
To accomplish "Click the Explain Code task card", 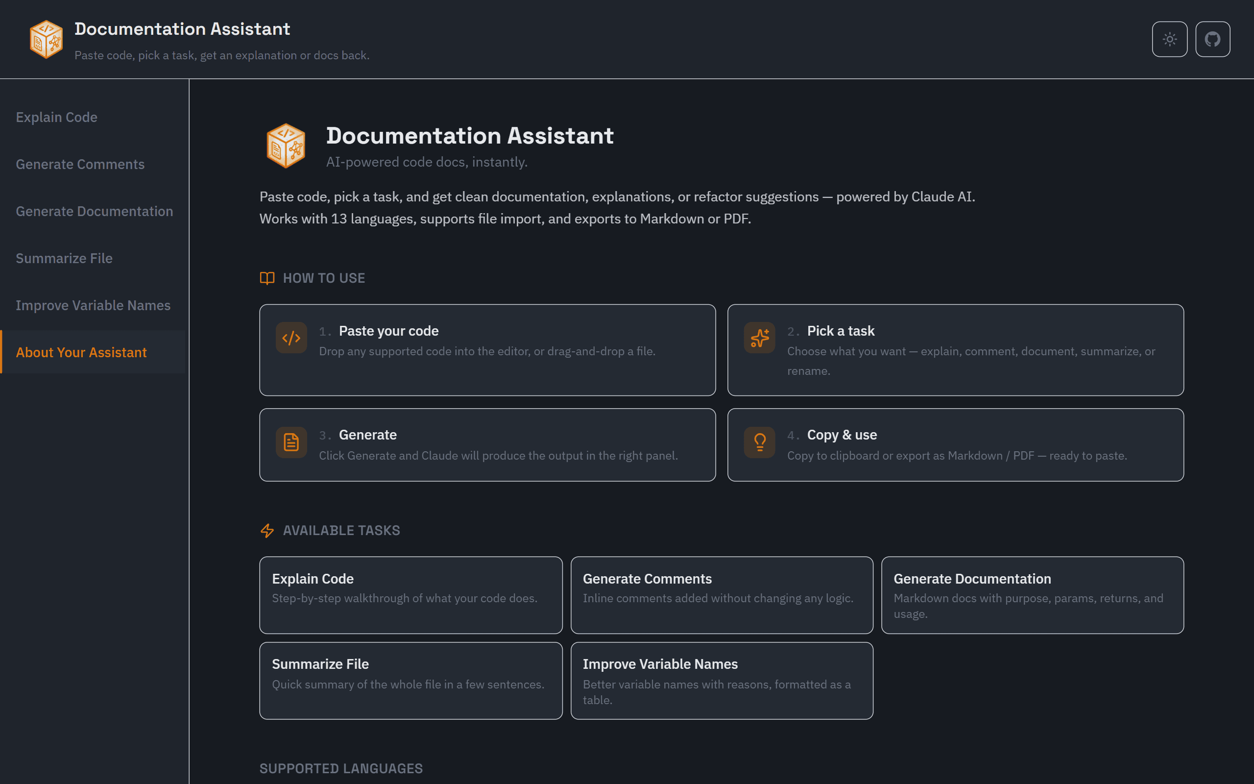I will click(411, 595).
